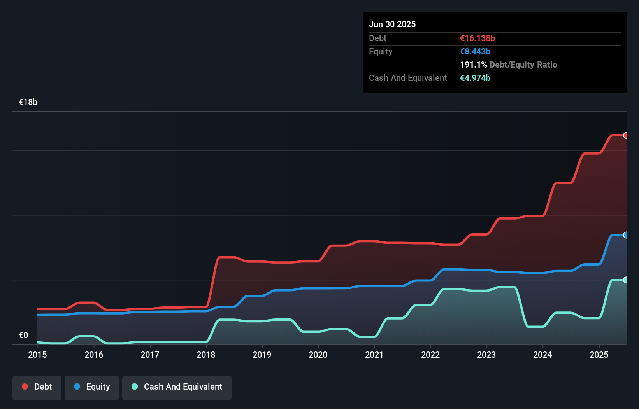Click the Jun 30 2025 tooltip date
The height and width of the screenshot is (409, 639).
pos(392,24)
